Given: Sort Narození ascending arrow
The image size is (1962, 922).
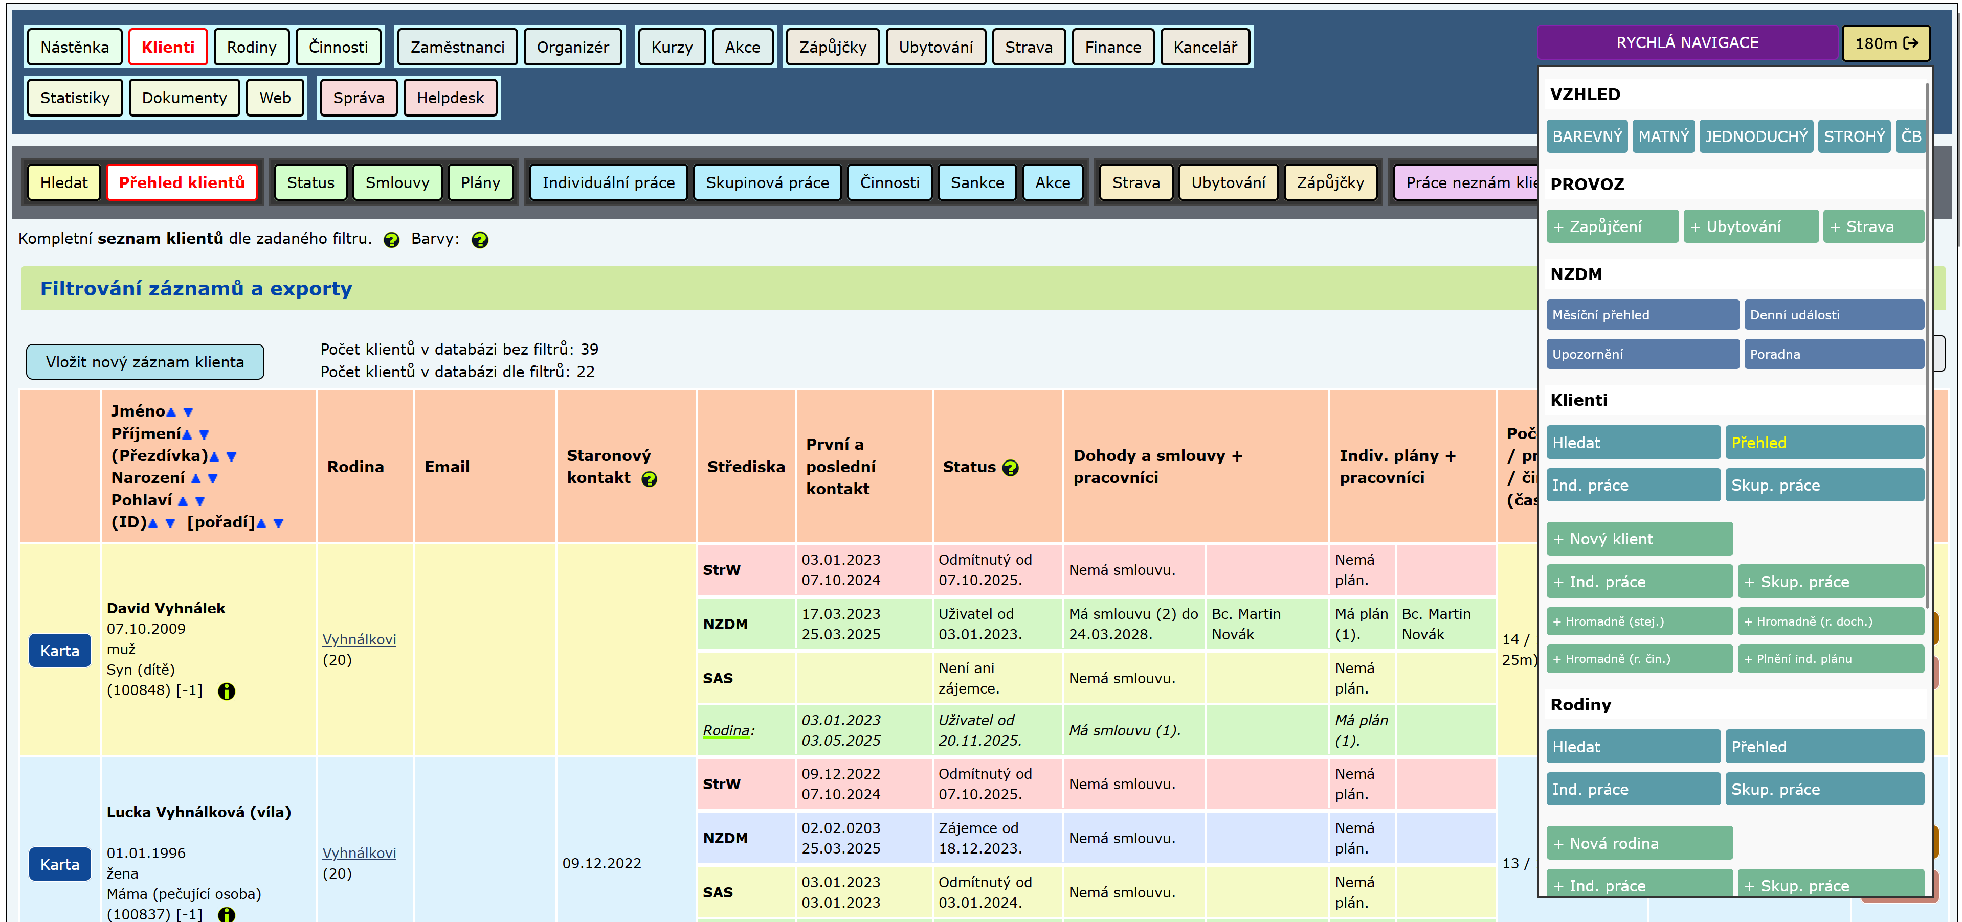Looking at the screenshot, I should (x=196, y=479).
